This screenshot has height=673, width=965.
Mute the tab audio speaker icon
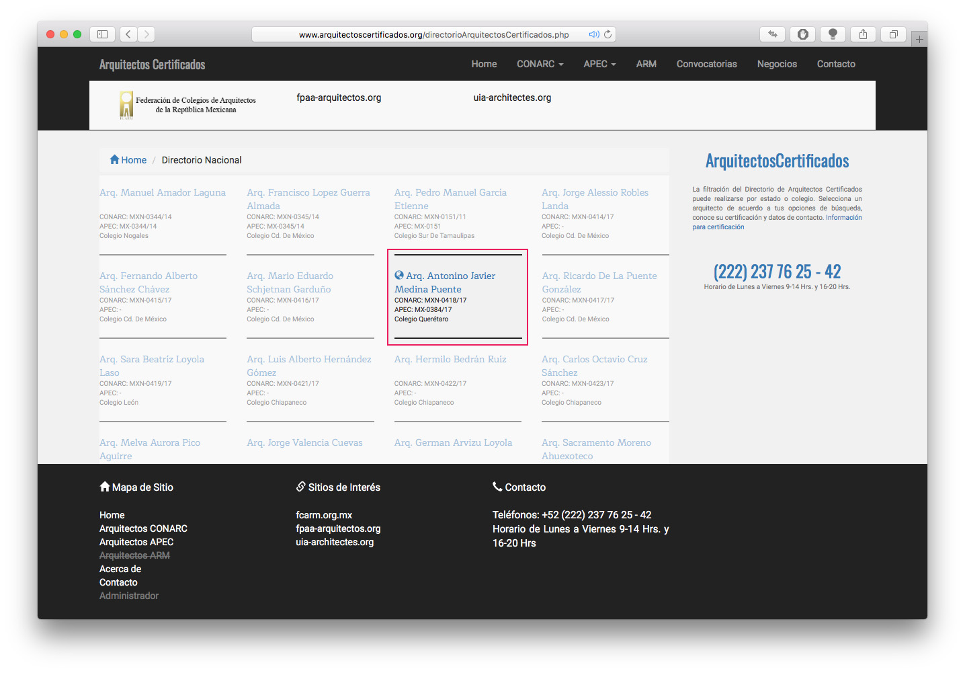[593, 34]
